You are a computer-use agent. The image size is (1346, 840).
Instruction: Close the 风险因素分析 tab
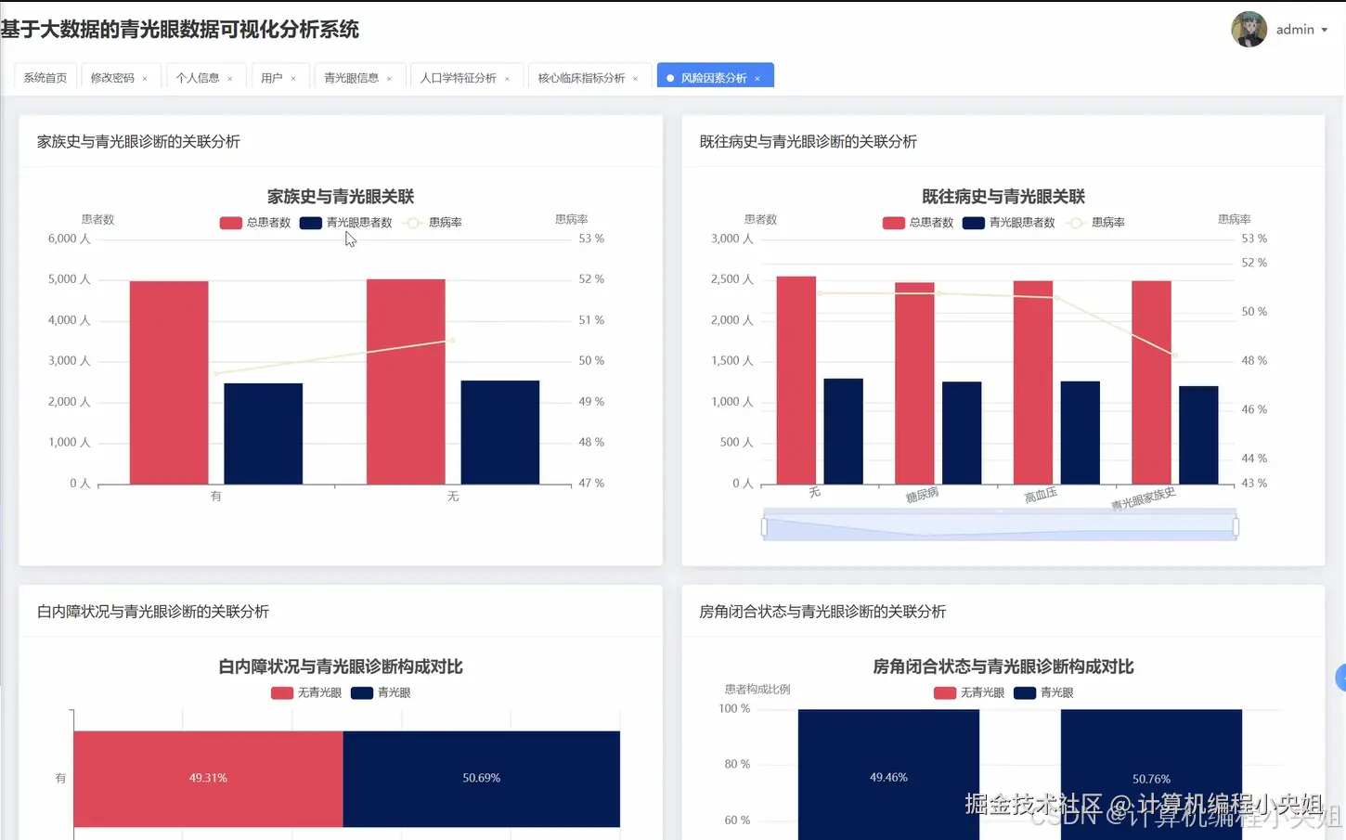pos(757,78)
